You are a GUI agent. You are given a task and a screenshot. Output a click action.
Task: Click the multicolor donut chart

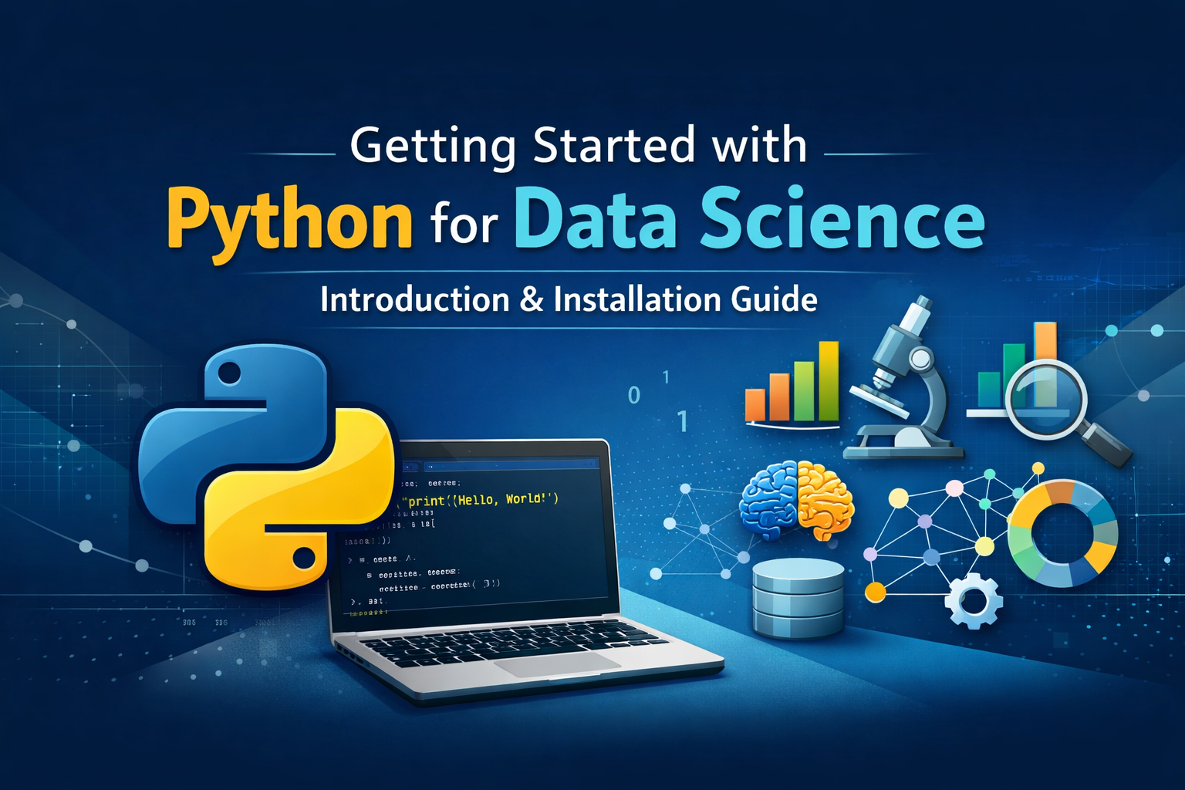1063,532
